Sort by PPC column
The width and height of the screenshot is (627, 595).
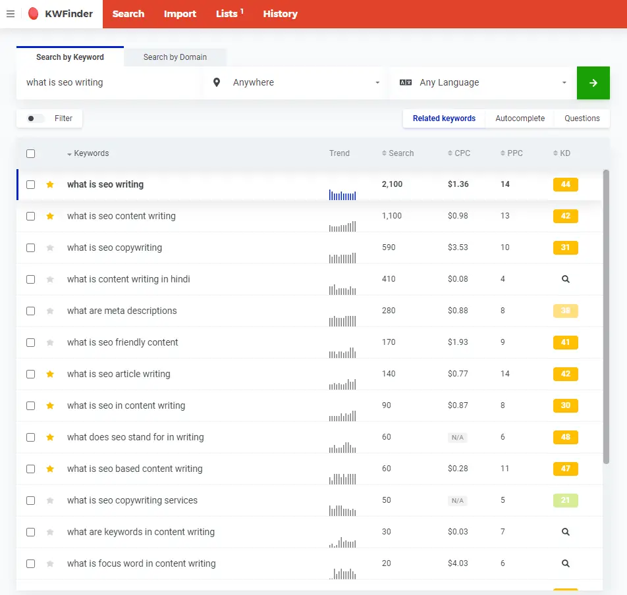(512, 153)
